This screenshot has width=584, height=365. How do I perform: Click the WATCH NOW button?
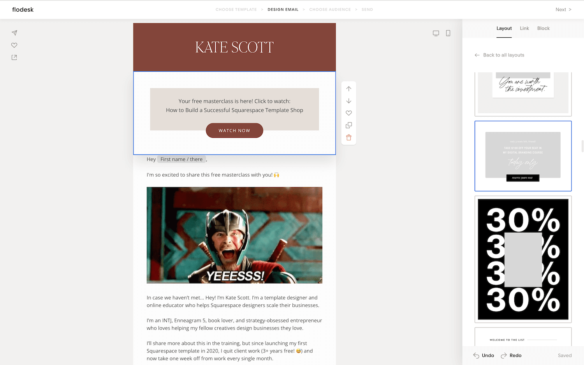234,130
